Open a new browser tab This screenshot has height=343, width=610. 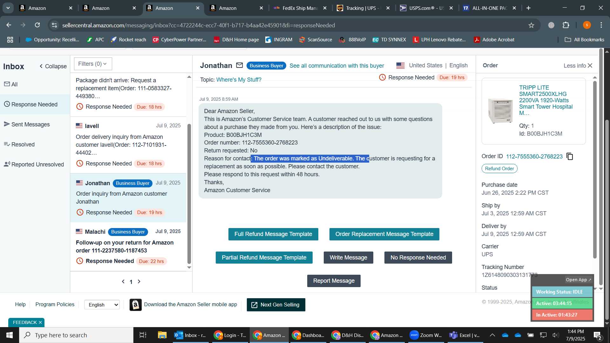click(529, 8)
